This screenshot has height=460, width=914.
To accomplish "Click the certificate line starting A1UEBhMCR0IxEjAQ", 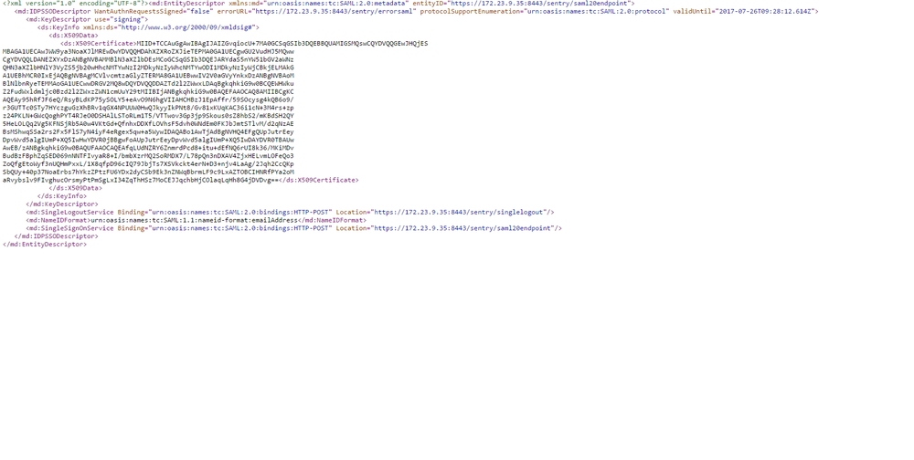I will [x=148, y=76].
